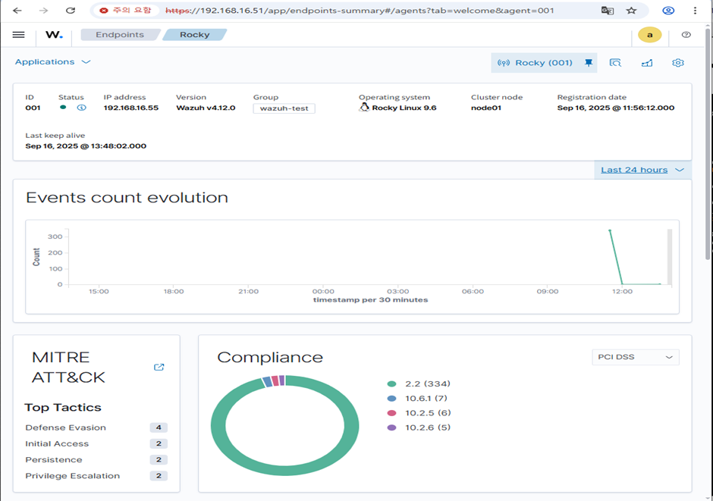713x501 pixels.
Task: Click the Defense Evasion tactic
Action: click(65, 427)
